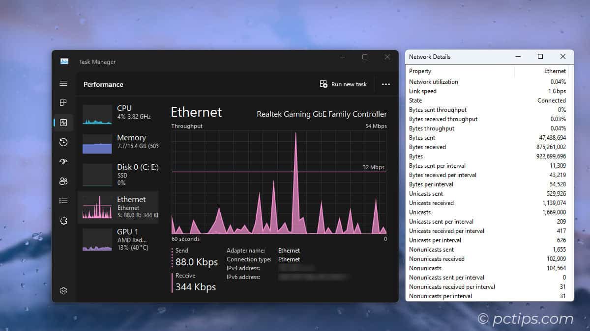The image size is (590, 331).
Task: View App history via its clock icon
Action: pos(63,142)
